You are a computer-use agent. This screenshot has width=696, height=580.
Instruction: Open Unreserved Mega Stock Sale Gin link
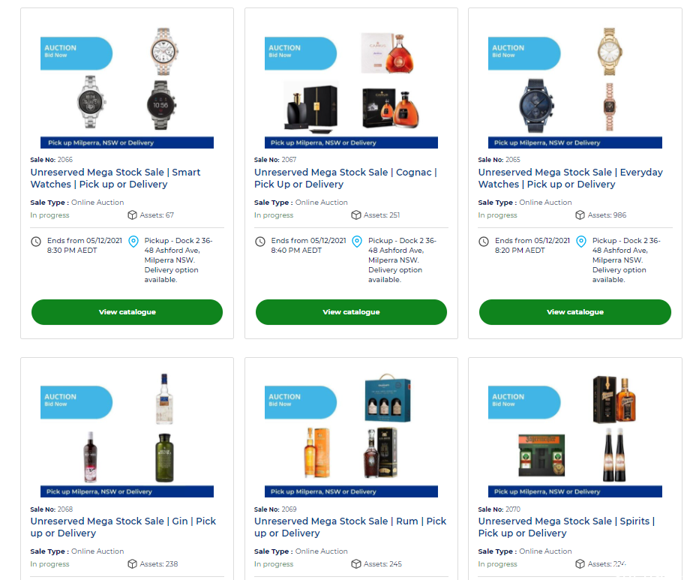(123, 527)
